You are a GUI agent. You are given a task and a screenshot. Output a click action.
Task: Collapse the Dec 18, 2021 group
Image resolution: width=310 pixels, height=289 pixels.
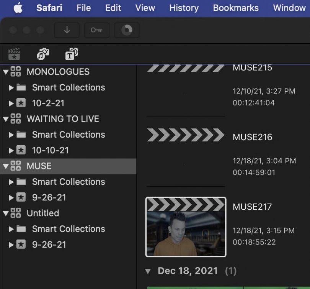point(148,271)
